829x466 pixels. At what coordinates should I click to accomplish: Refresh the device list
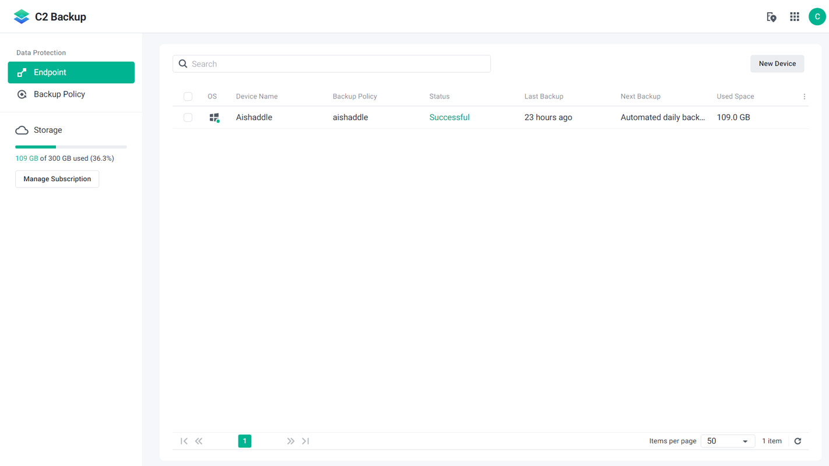coord(798,442)
